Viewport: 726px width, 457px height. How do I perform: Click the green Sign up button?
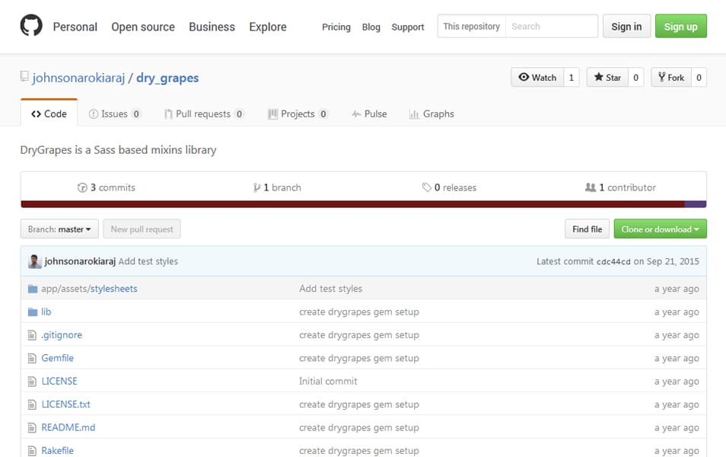[680, 27]
